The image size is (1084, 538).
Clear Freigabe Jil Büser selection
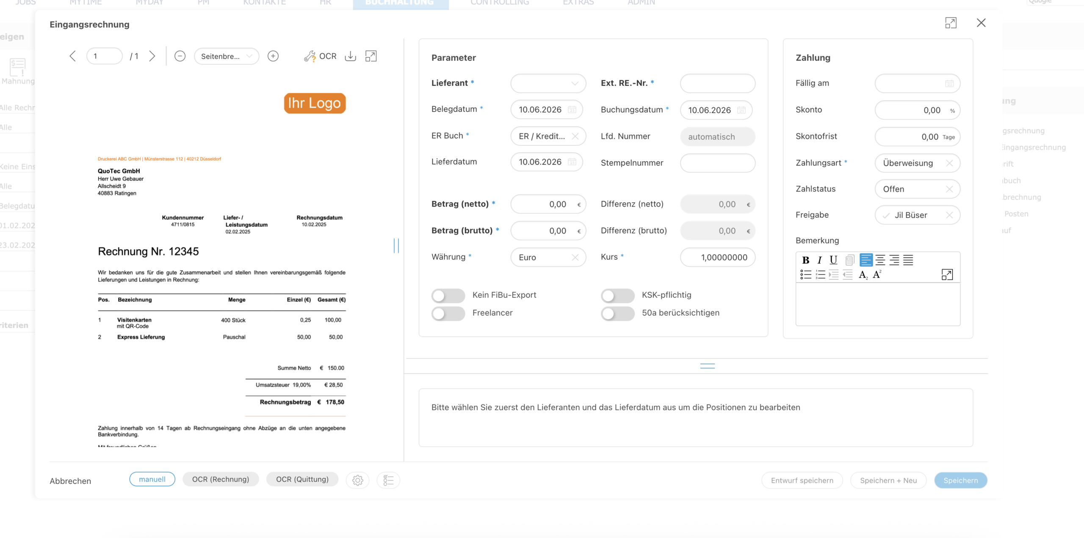point(949,215)
